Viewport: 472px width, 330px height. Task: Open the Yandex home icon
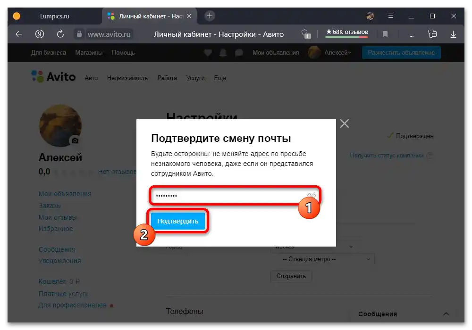pyautogui.click(x=40, y=34)
